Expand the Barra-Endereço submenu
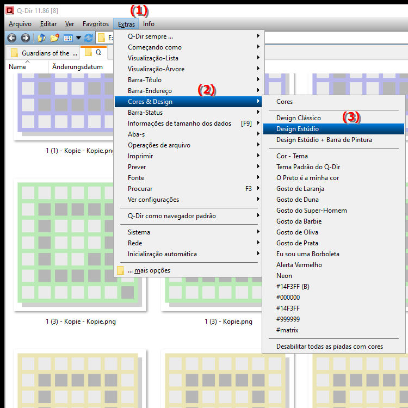 (x=188, y=91)
